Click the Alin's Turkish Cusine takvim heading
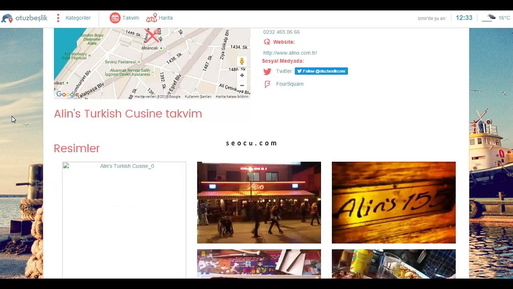Viewport: 513px width, 289px height. [x=128, y=114]
